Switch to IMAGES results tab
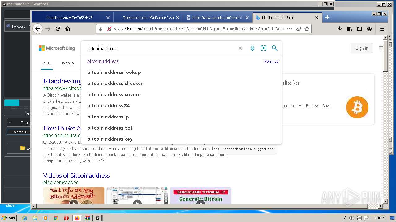This screenshot has width=396, height=222. [68, 63]
